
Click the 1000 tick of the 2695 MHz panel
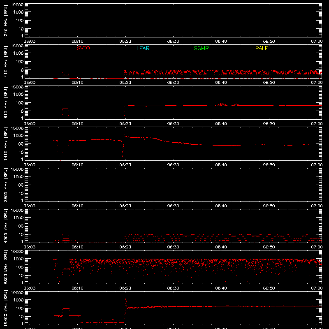click(x=19, y=177)
